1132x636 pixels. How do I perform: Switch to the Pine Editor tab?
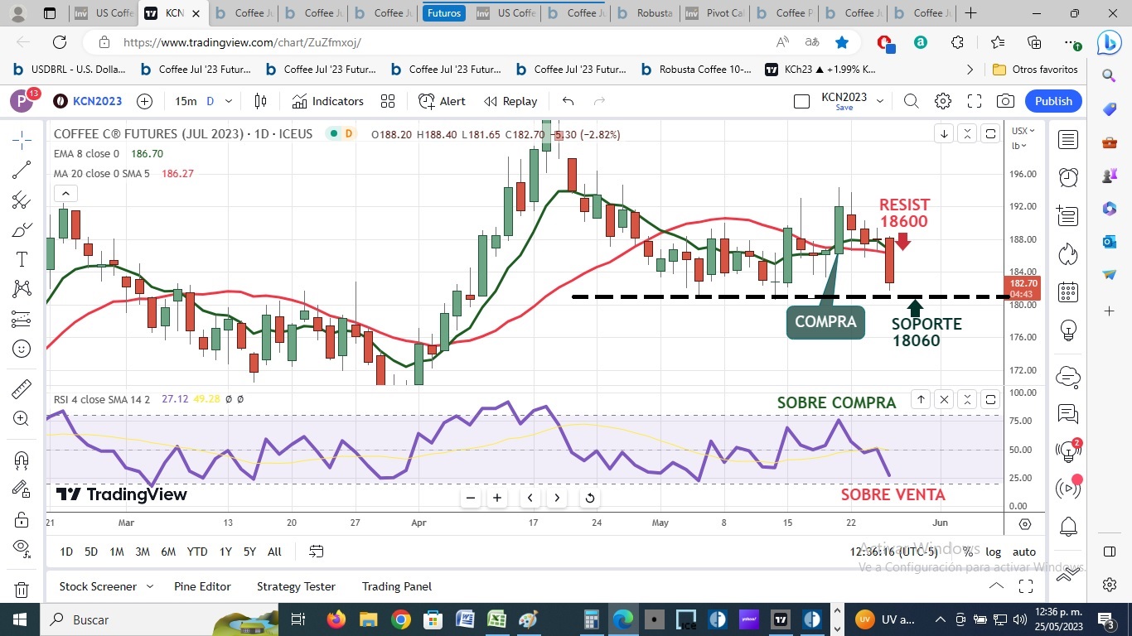point(202,586)
